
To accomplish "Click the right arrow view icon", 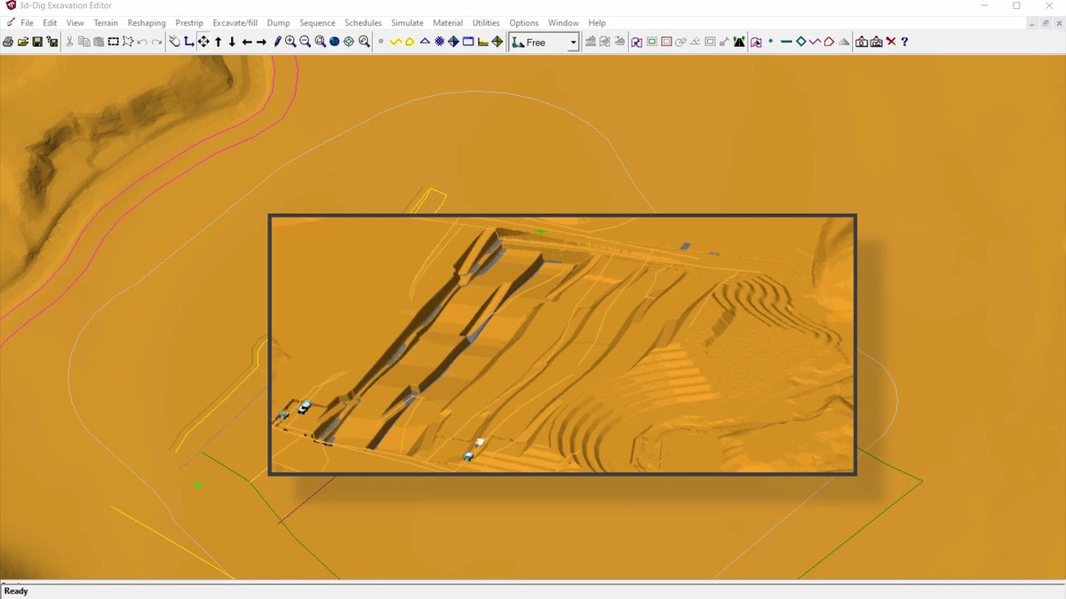I will pos(261,42).
